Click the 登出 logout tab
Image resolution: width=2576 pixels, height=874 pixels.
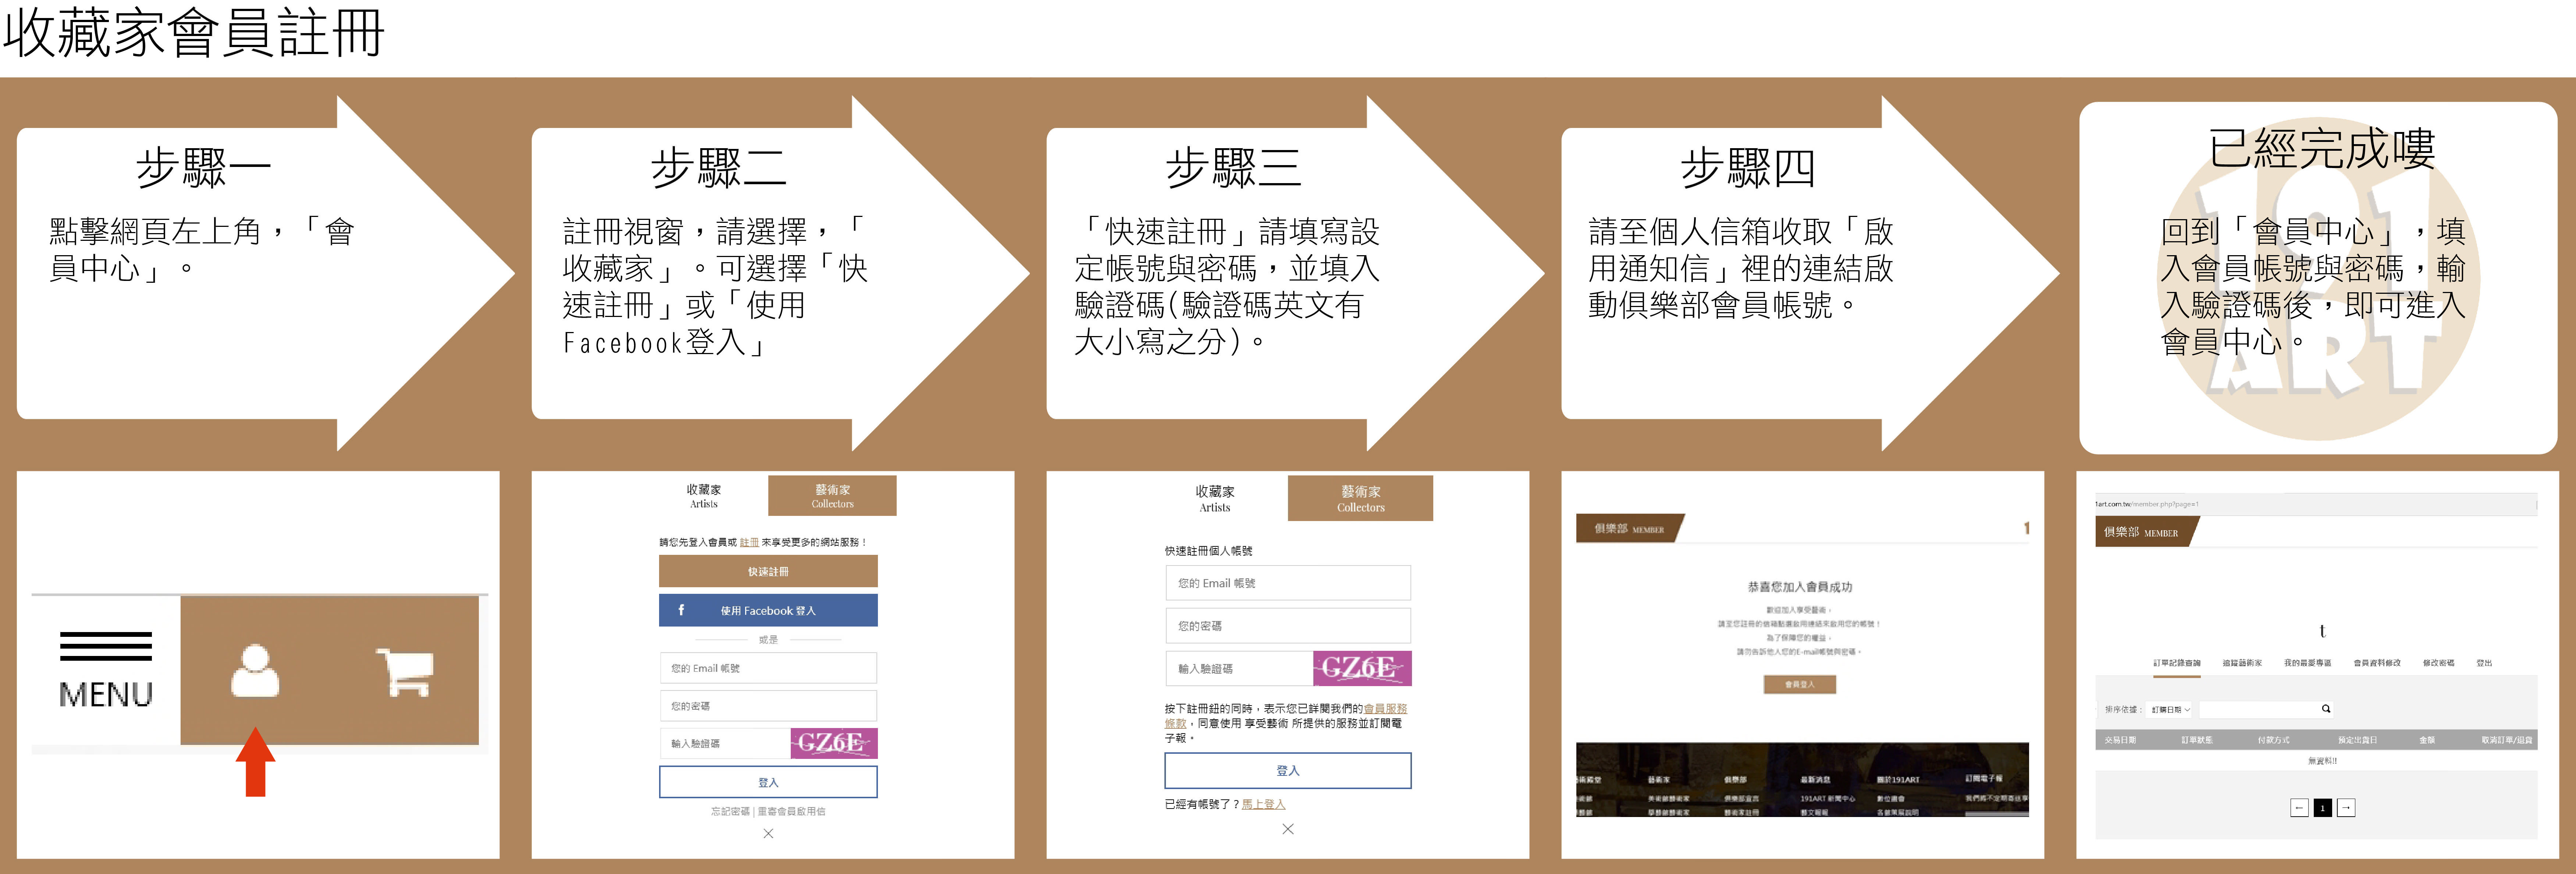2484,663
